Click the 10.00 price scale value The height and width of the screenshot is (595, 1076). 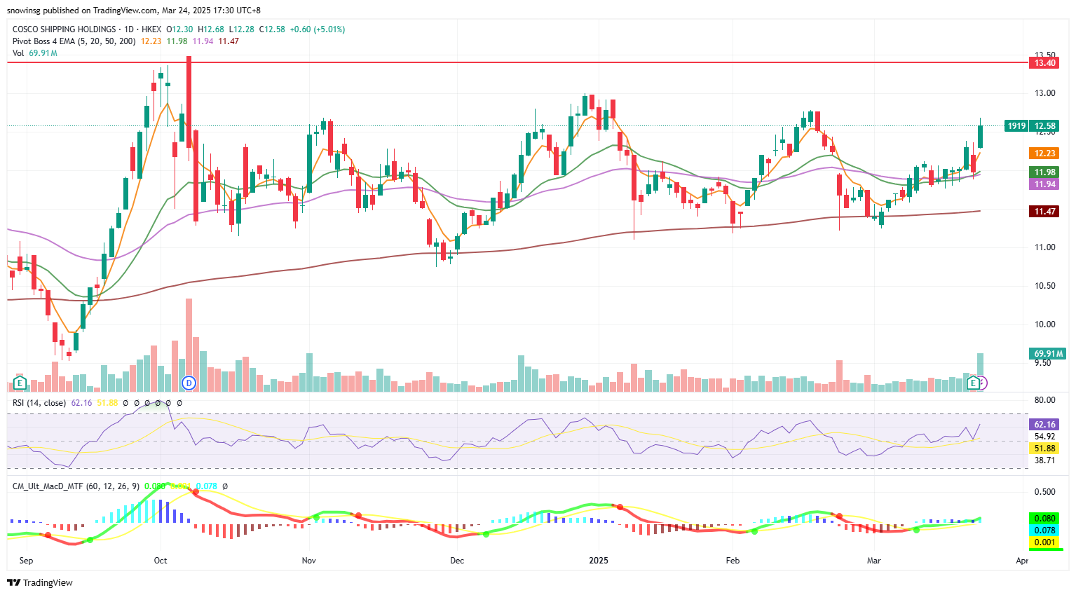1044,324
